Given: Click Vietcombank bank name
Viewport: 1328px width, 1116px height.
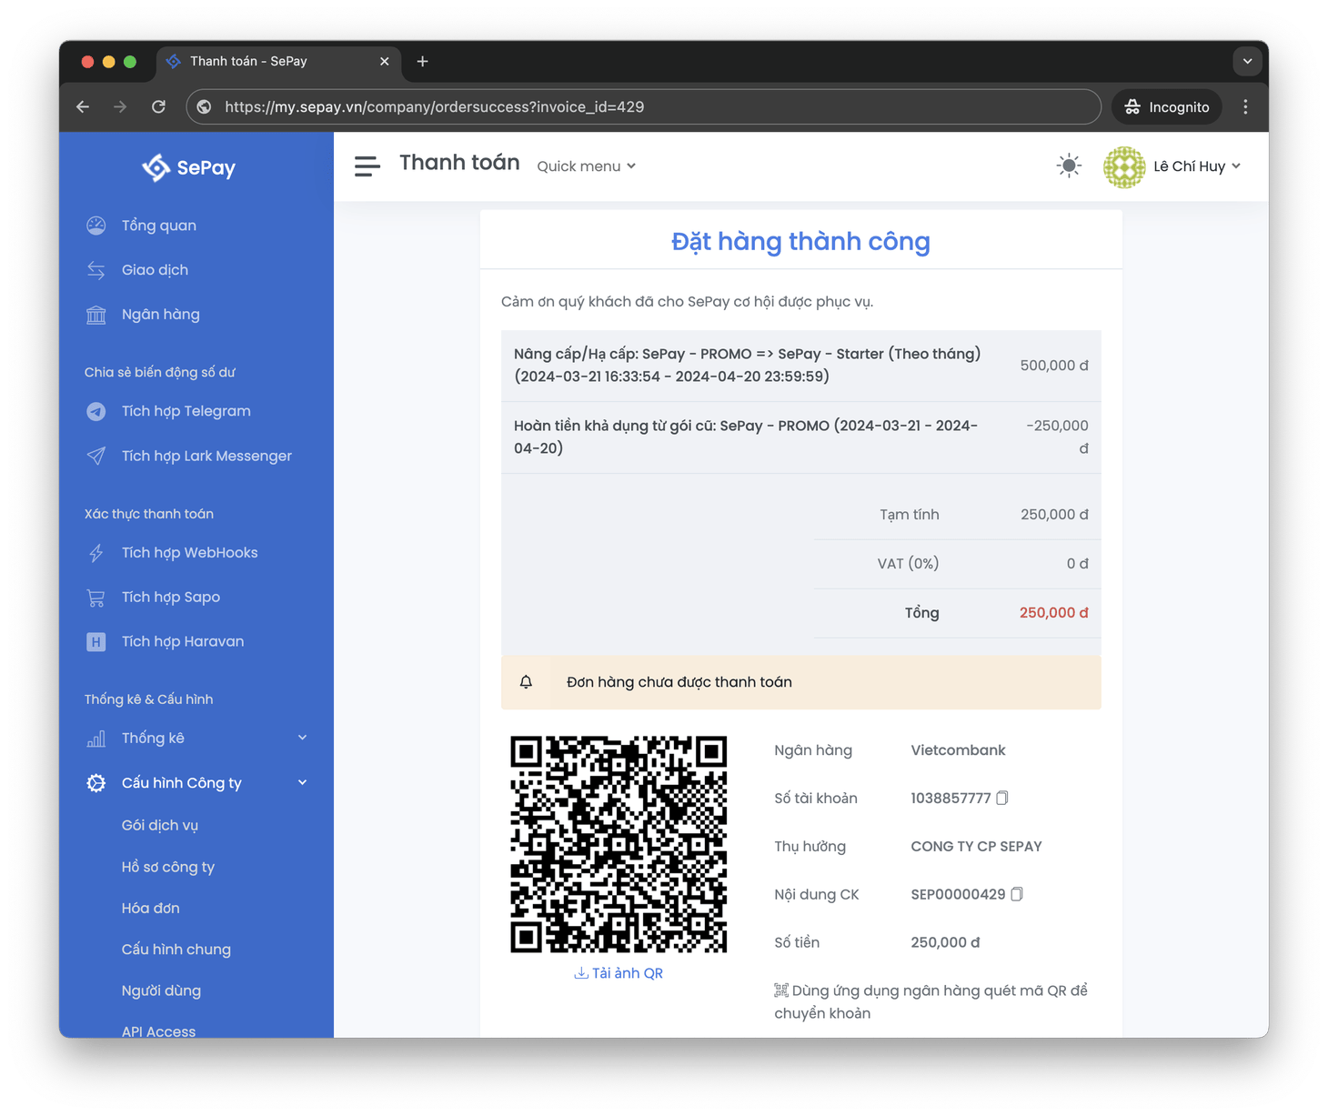Looking at the screenshot, I should tap(958, 750).
